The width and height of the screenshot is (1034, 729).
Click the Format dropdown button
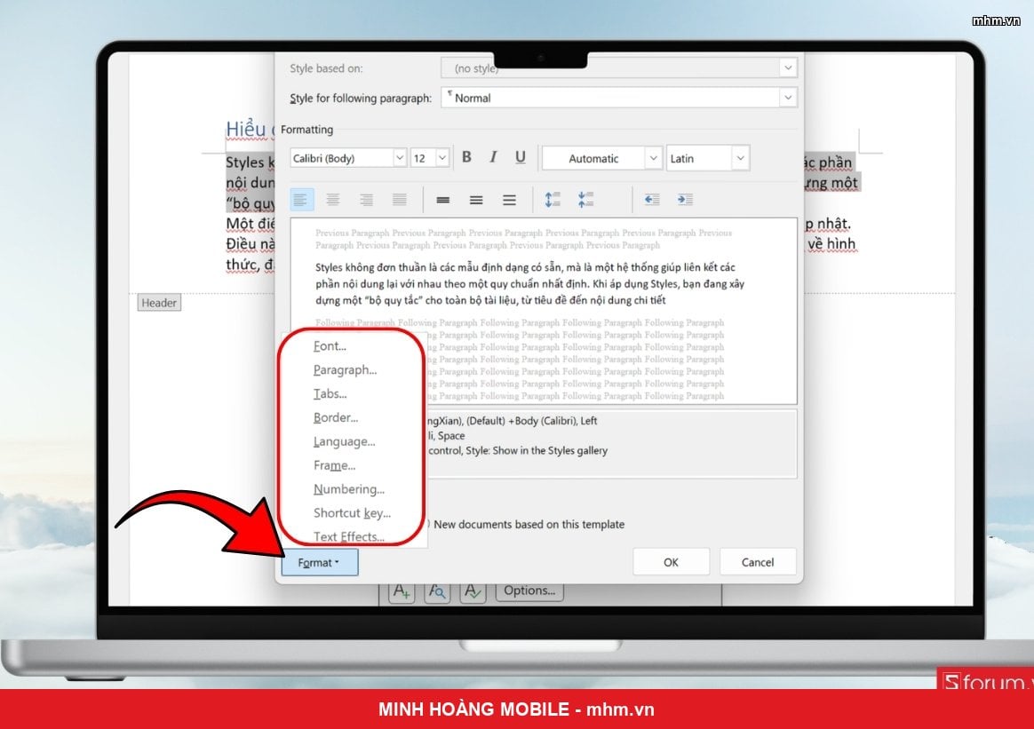point(320,562)
